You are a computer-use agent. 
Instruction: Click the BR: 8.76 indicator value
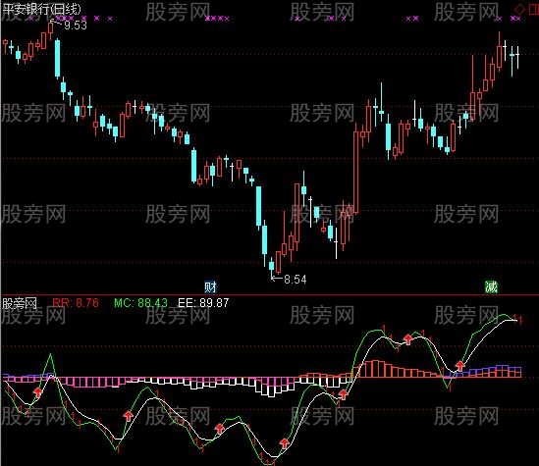76,303
